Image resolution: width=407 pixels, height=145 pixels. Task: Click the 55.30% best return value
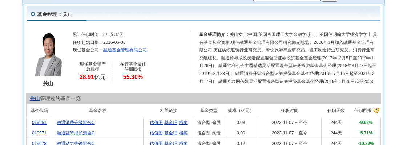(x=133, y=77)
